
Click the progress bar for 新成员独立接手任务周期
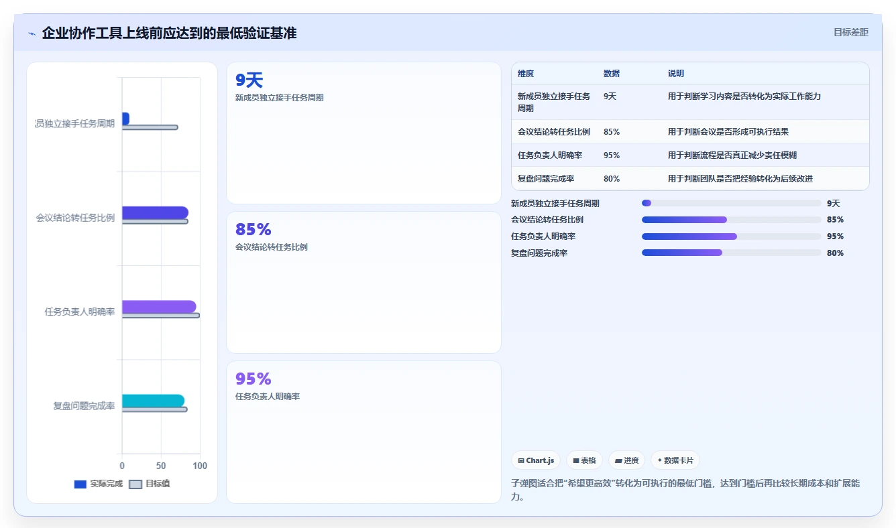731,203
